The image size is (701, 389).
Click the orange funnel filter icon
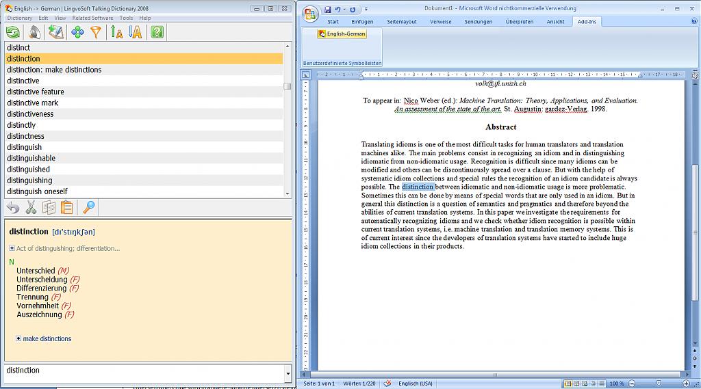pyautogui.click(x=96, y=32)
